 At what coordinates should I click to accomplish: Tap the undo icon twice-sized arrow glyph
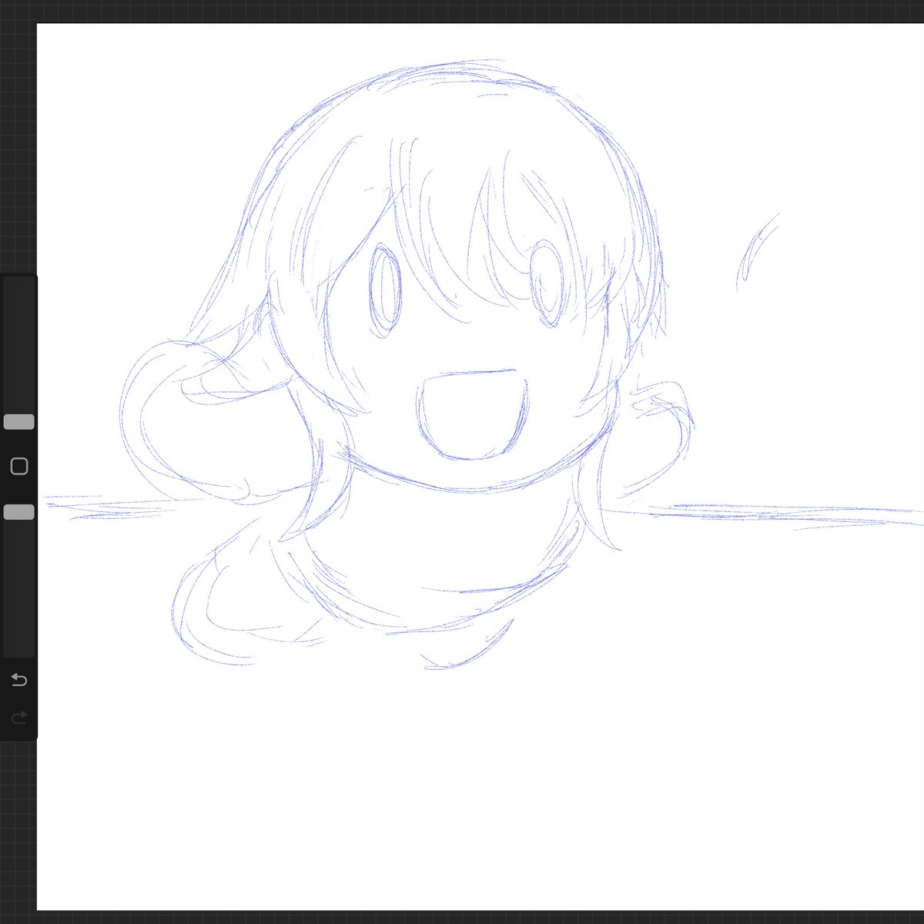coord(19,680)
